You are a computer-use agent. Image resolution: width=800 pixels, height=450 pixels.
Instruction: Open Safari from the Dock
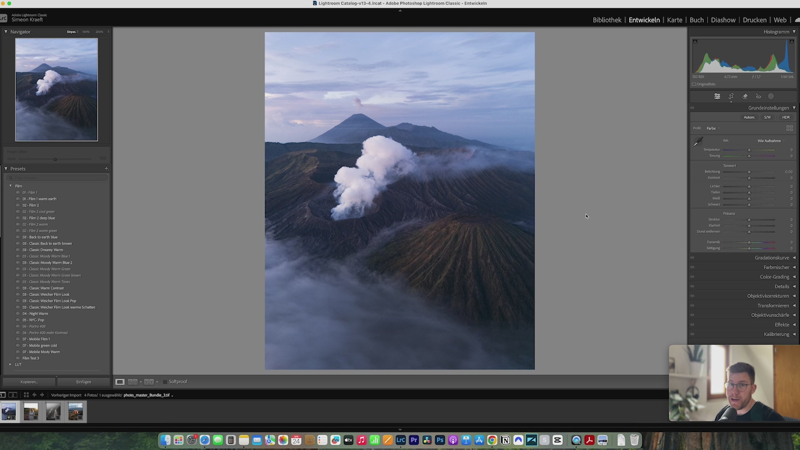pos(205,440)
